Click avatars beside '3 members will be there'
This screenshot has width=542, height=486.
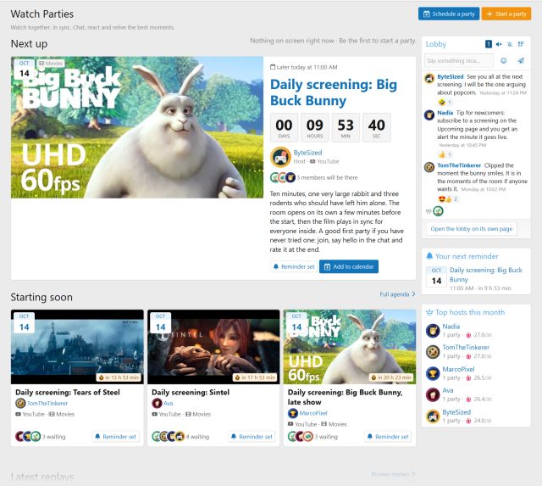tap(283, 177)
